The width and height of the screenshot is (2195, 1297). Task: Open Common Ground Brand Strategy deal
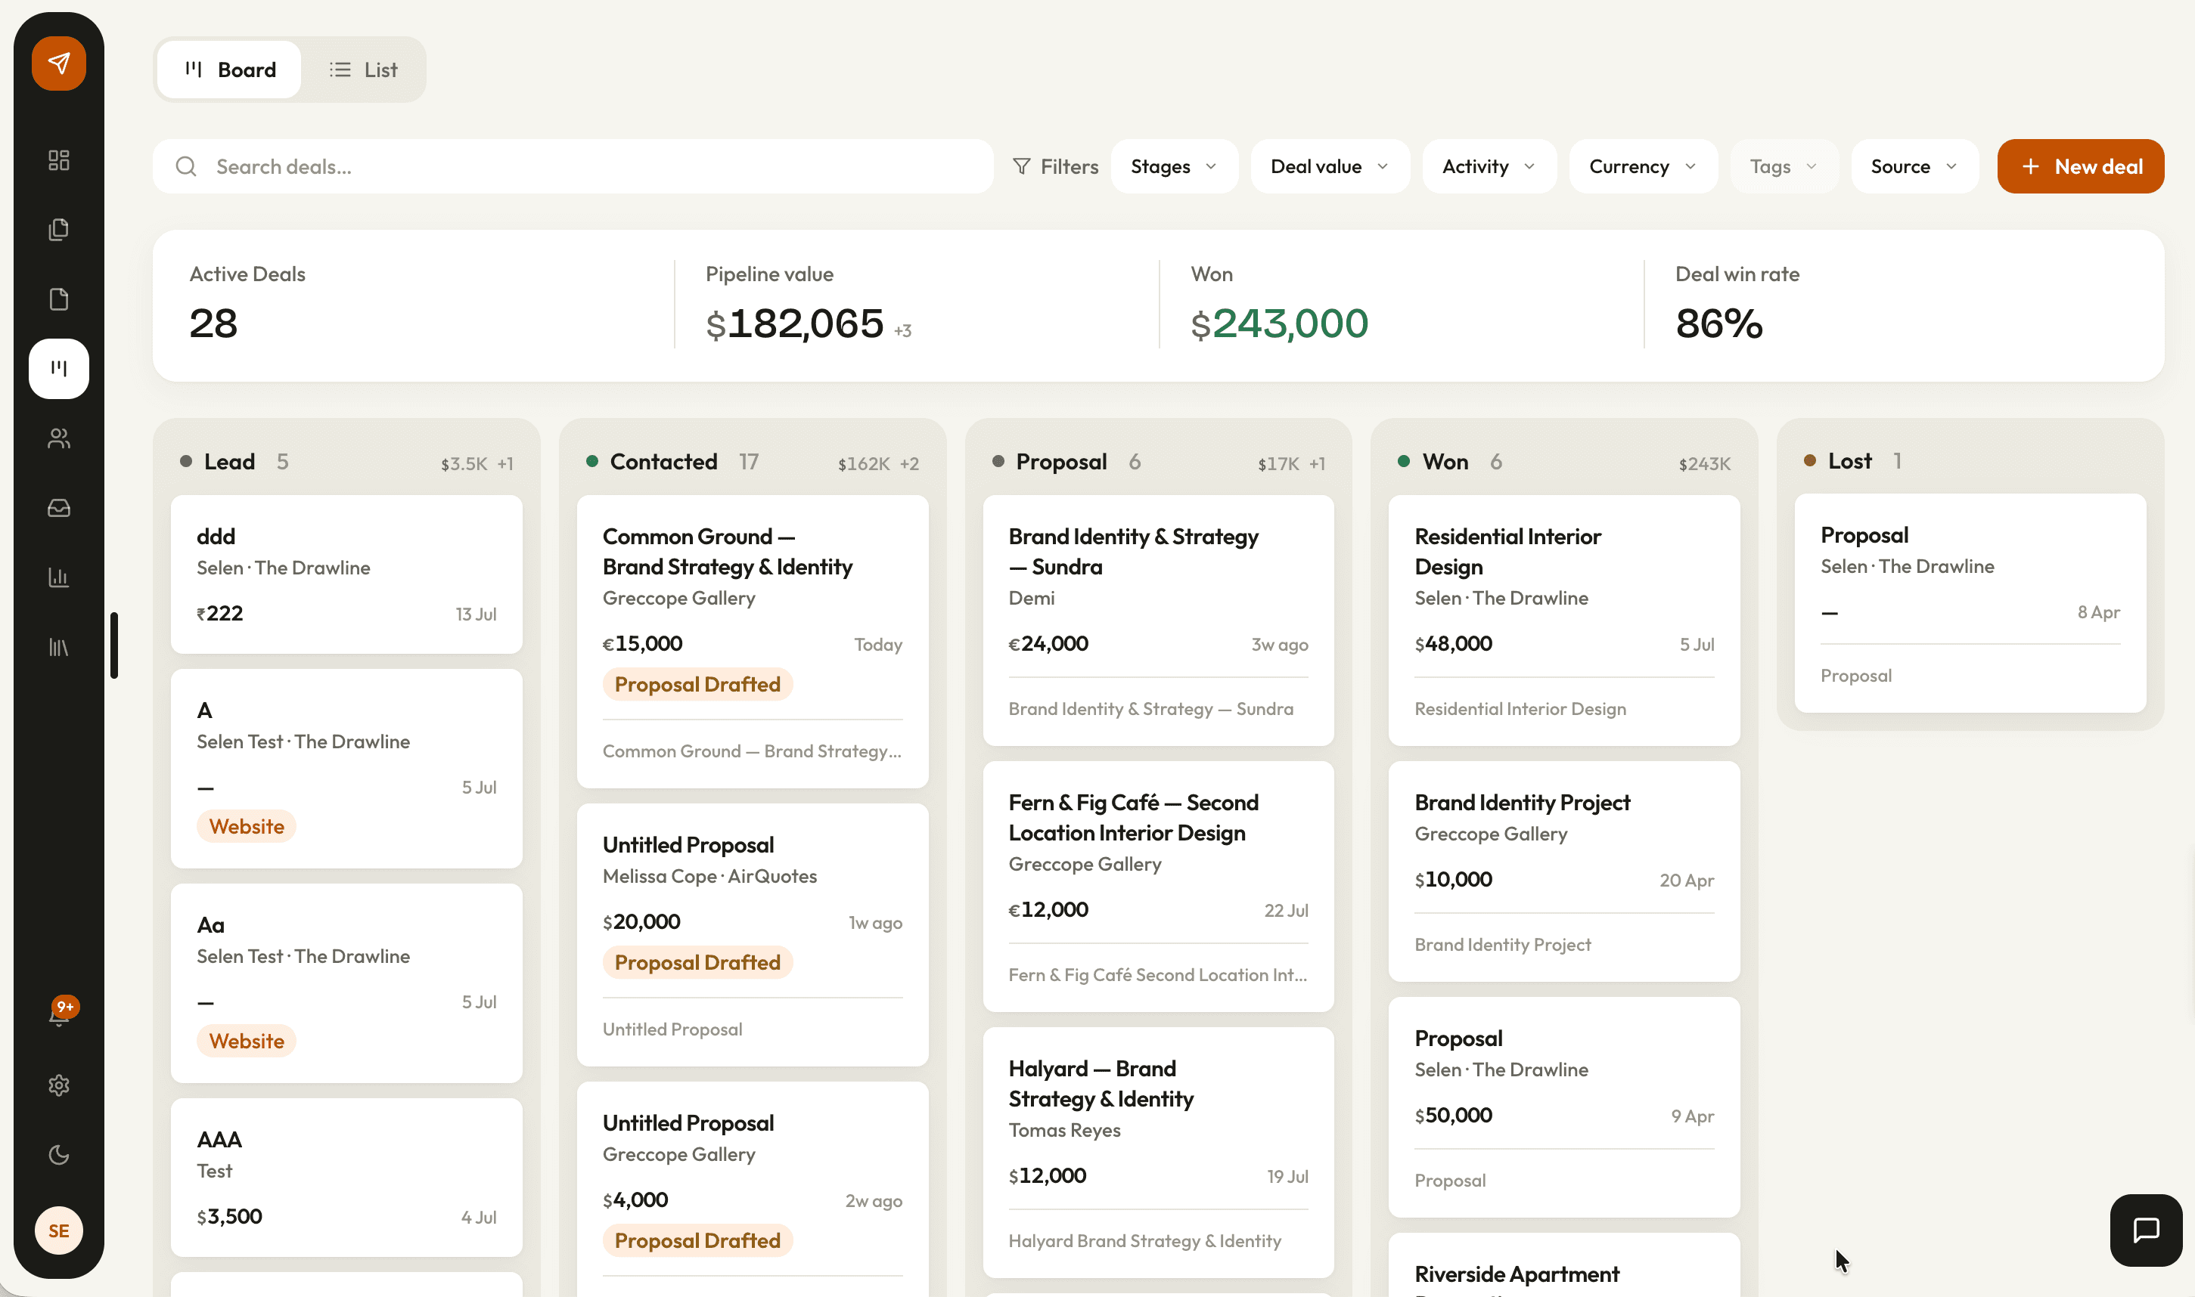[x=752, y=642]
